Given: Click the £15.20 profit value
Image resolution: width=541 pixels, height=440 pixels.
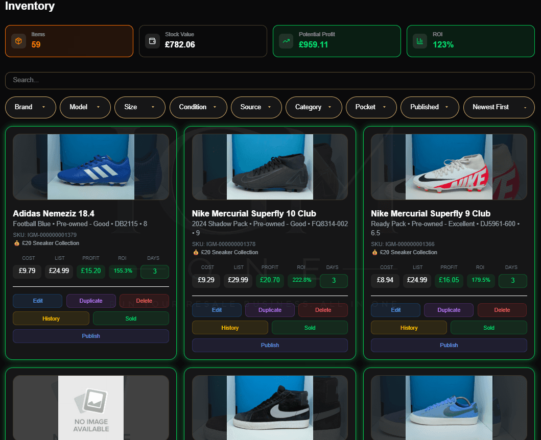Looking at the screenshot, I should [91, 271].
